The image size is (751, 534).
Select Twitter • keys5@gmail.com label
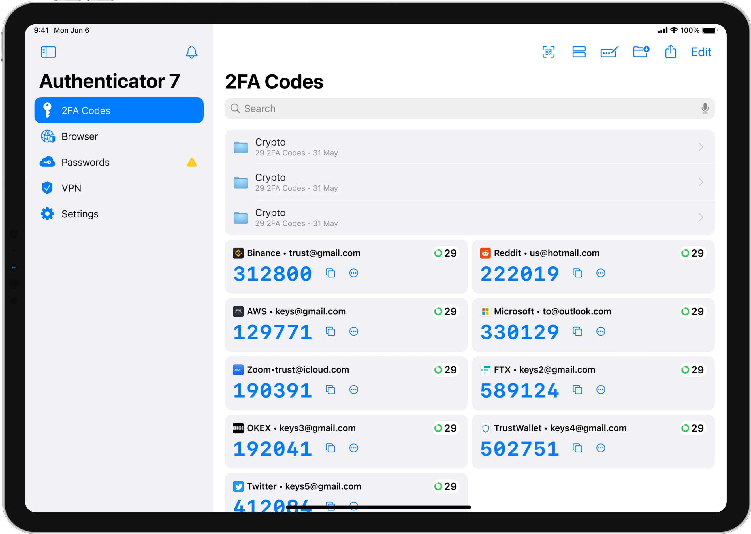pyautogui.click(x=304, y=486)
